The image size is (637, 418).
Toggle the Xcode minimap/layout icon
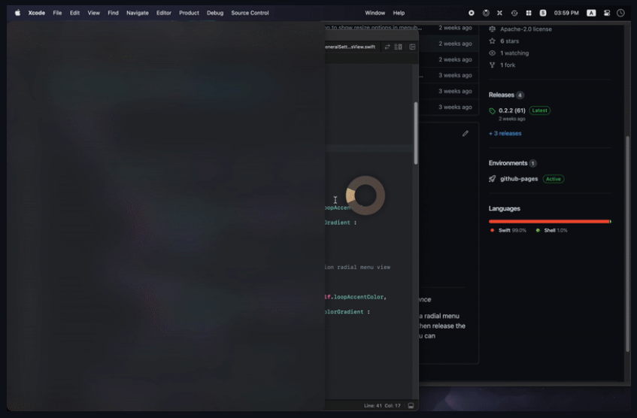399,47
